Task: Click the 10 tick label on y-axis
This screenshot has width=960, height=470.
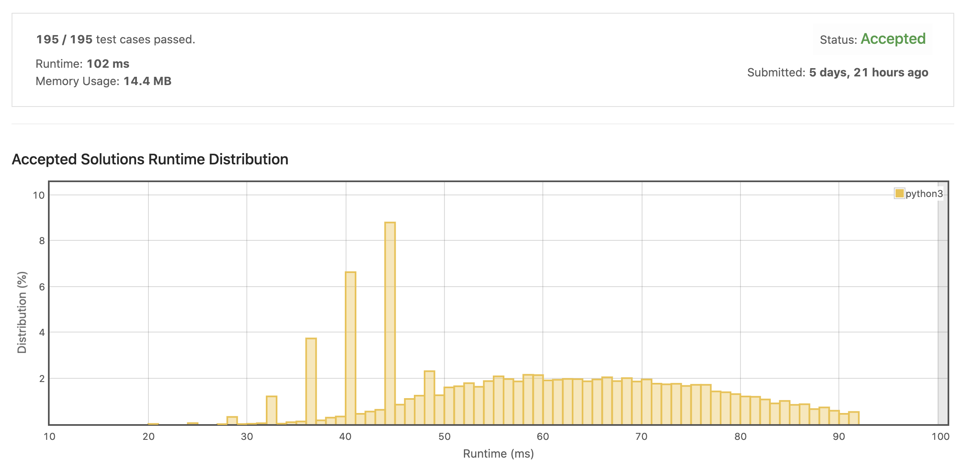Action: tap(38, 195)
